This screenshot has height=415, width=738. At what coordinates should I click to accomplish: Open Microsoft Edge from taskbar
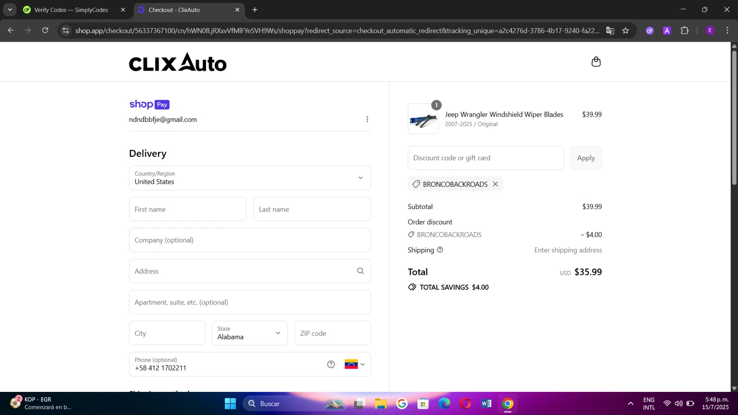444,404
